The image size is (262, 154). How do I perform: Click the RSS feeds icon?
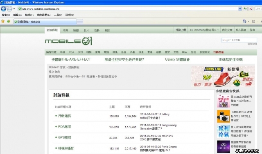tap(253, 22)
